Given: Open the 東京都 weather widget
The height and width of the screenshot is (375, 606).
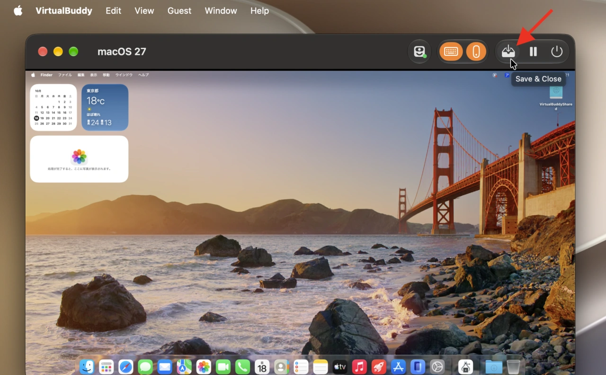Looking at the screenshot, I should click(x=105, y=107).
